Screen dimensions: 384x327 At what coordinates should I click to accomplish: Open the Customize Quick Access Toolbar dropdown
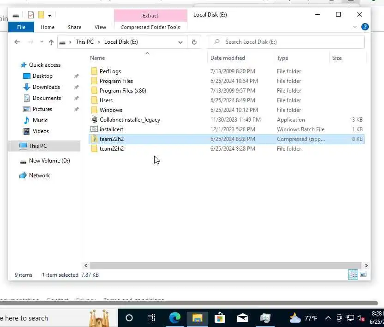(x=49, y=15)
